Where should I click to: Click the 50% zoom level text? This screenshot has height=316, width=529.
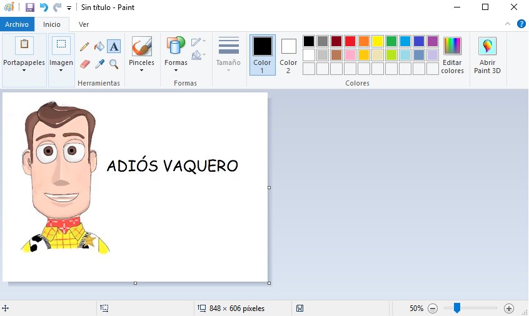(416, 309)
